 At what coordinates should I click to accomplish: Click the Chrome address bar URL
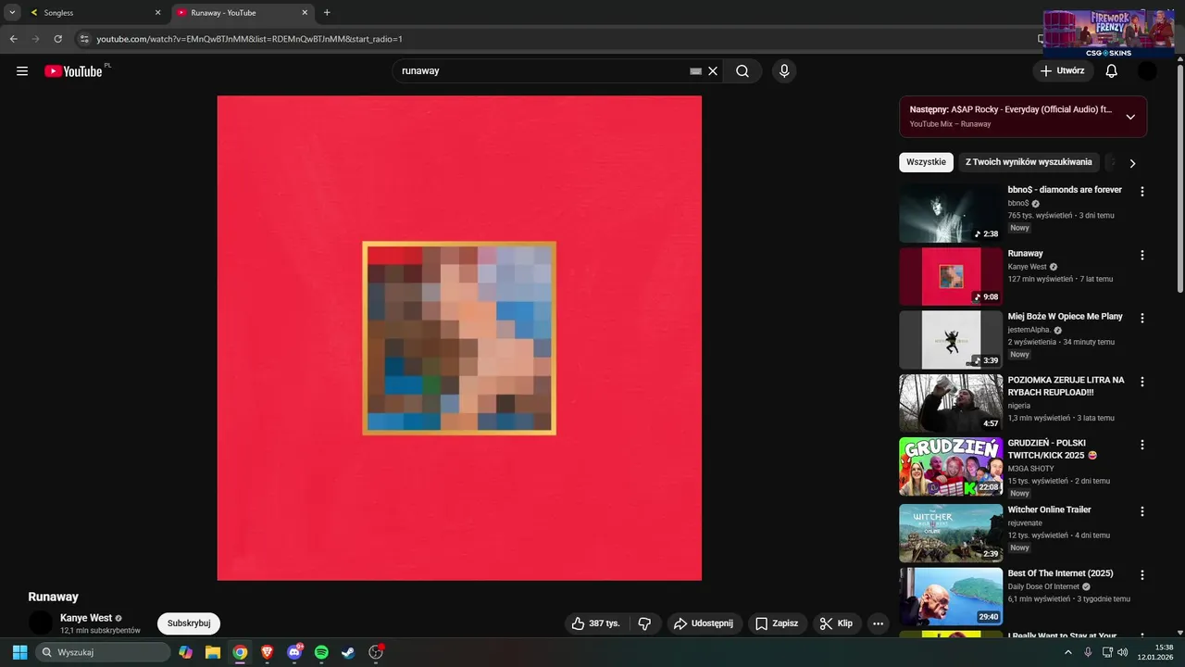pos(249,39)
